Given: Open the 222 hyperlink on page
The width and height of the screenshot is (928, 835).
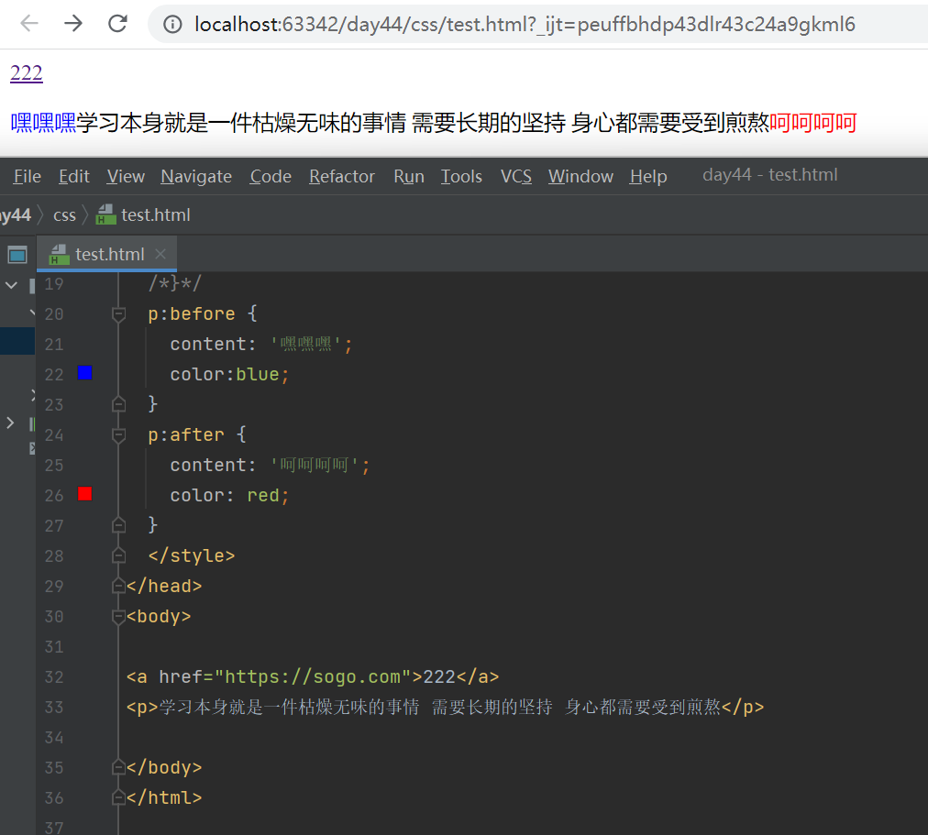Looking at the screenshot, I should (27, 72).
